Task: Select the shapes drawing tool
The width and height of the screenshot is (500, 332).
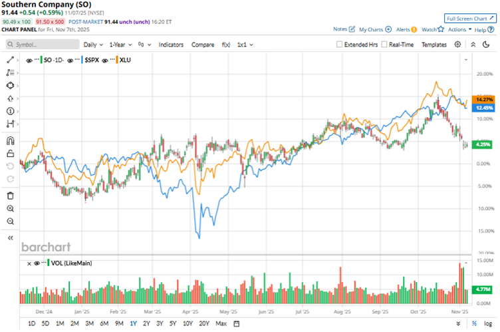Action: tap(10, 86)
